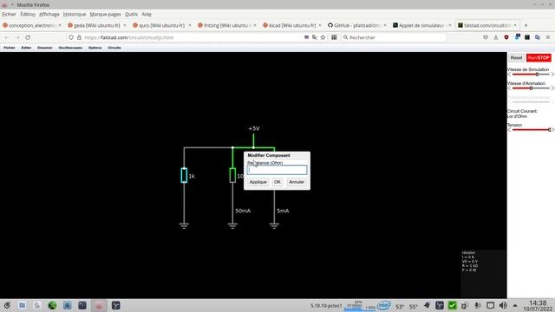Viewport: 555px width, 312px height.
Task: Click the Reset simulation button
Action: [x=516, y=58]
